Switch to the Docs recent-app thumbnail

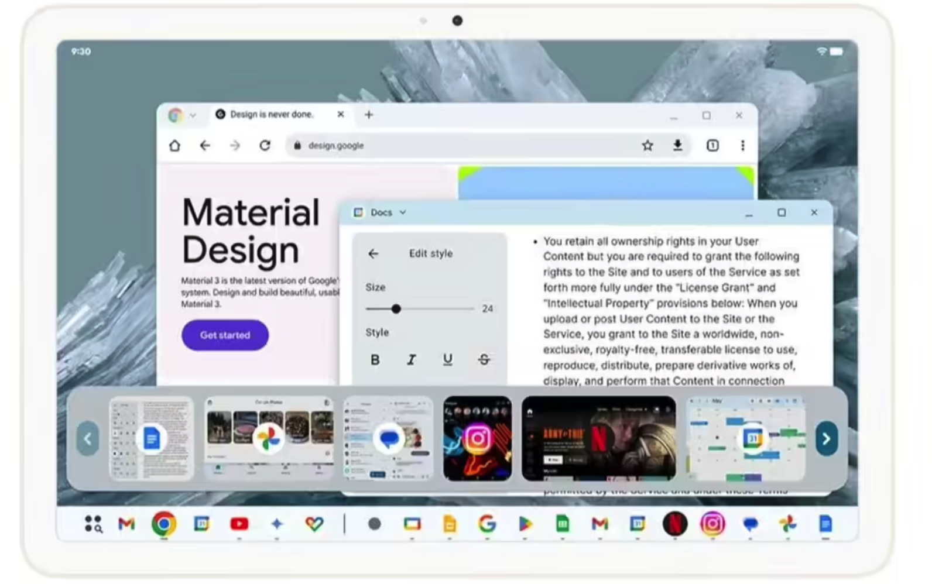[x=152, y=438]
